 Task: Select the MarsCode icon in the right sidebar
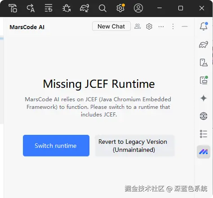pyautogui.click(x=204, y=152)
